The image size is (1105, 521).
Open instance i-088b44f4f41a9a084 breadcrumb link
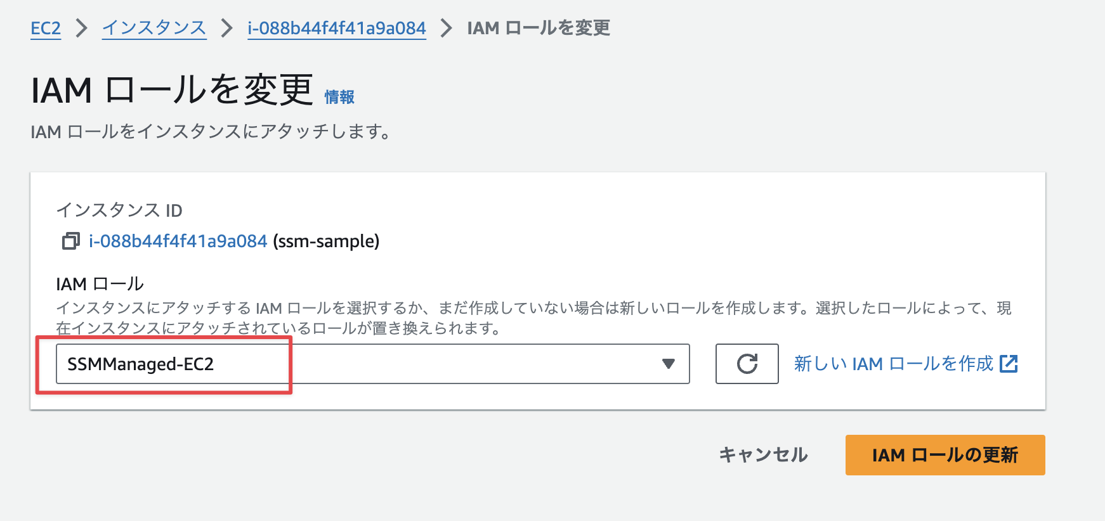click(x=336, y=28)
